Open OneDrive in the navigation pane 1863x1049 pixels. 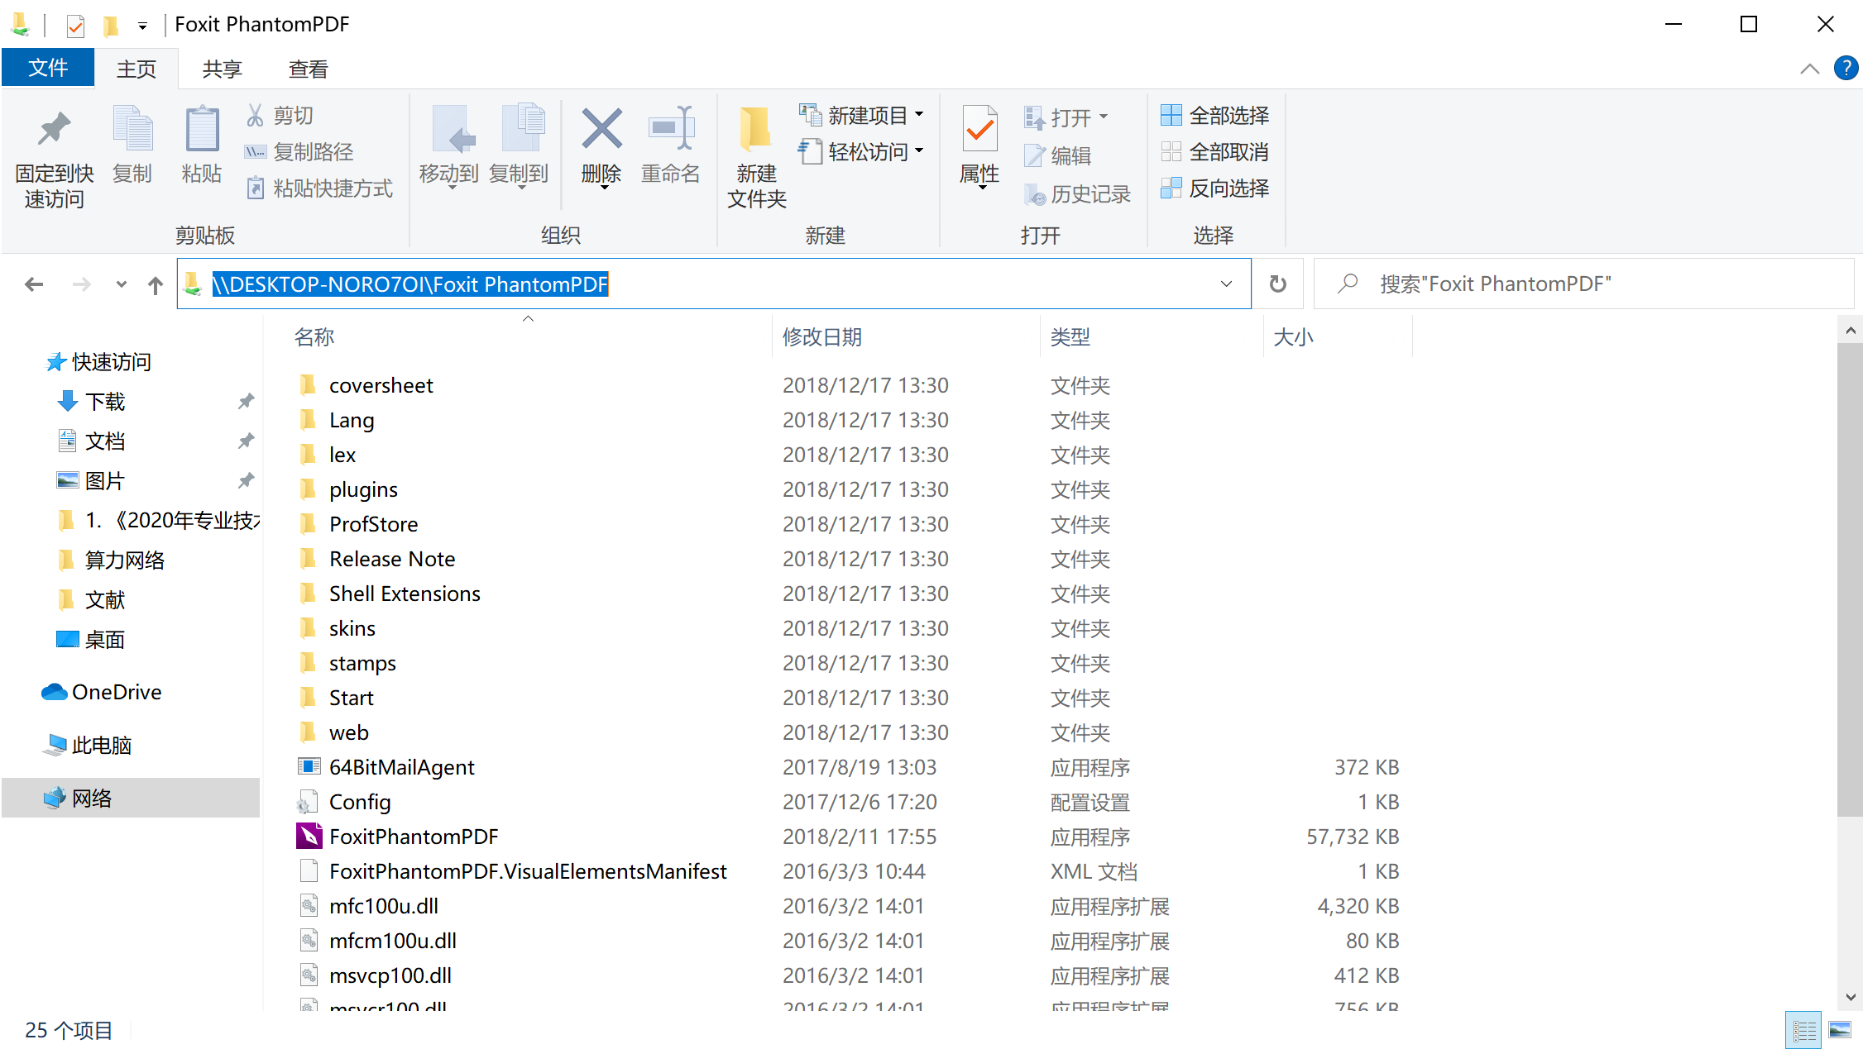click(116, 692)
